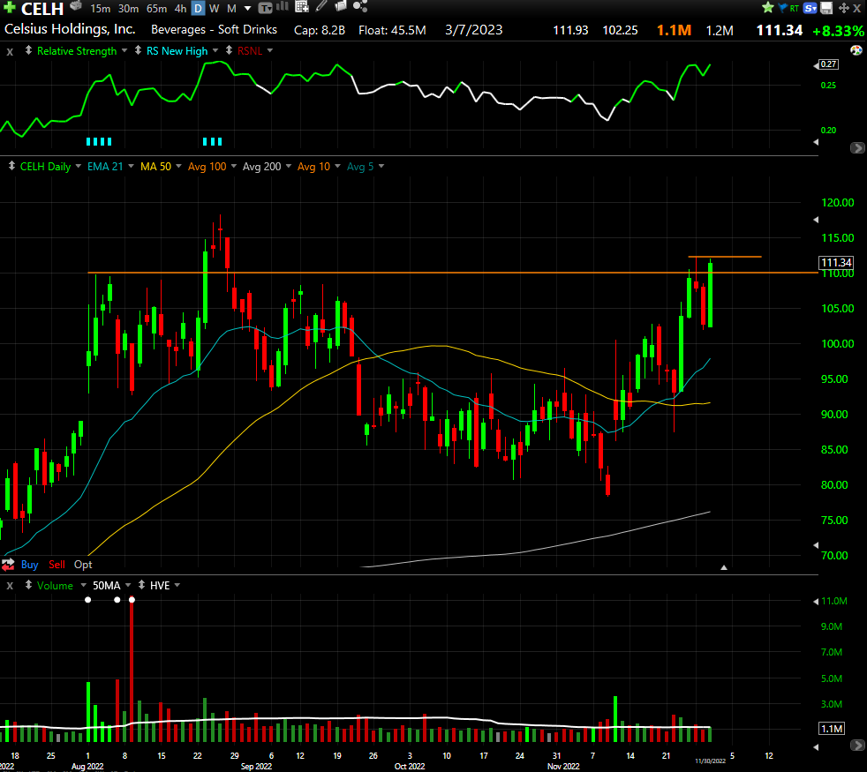Click the table-add icon in toolbar

[x=302, y=7]
